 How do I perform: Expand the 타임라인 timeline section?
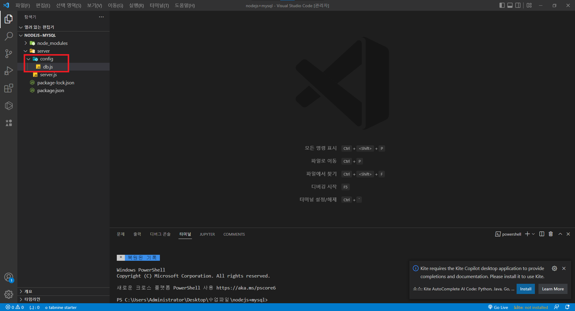(63, 299)
